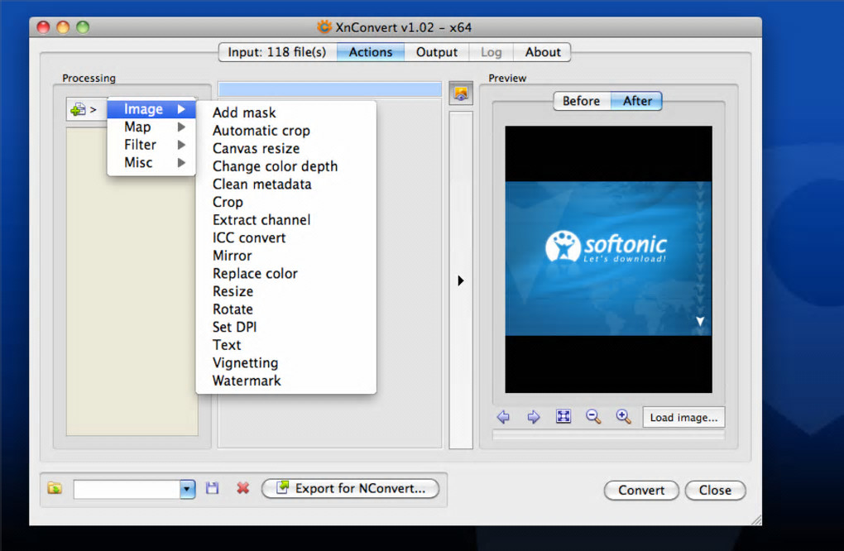844x551 pixels.
Task: Click the image preview icon above the slider
Action: pos(461,93)
